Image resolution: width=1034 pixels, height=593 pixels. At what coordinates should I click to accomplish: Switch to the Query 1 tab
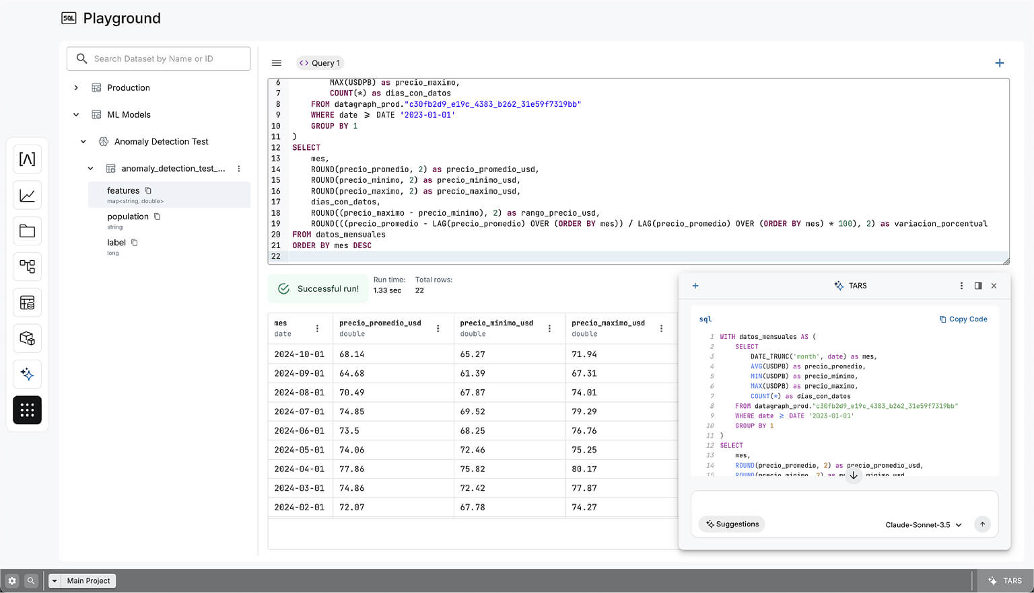click(x=320, y=63)
